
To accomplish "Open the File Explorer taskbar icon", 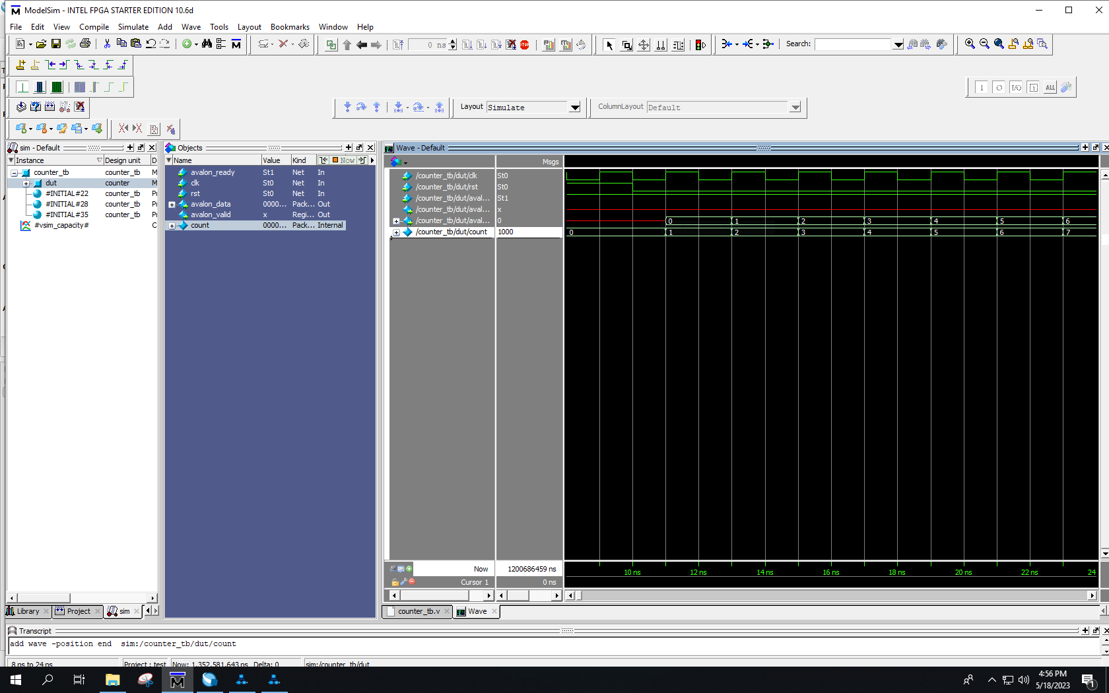I will tap(113, 680).
